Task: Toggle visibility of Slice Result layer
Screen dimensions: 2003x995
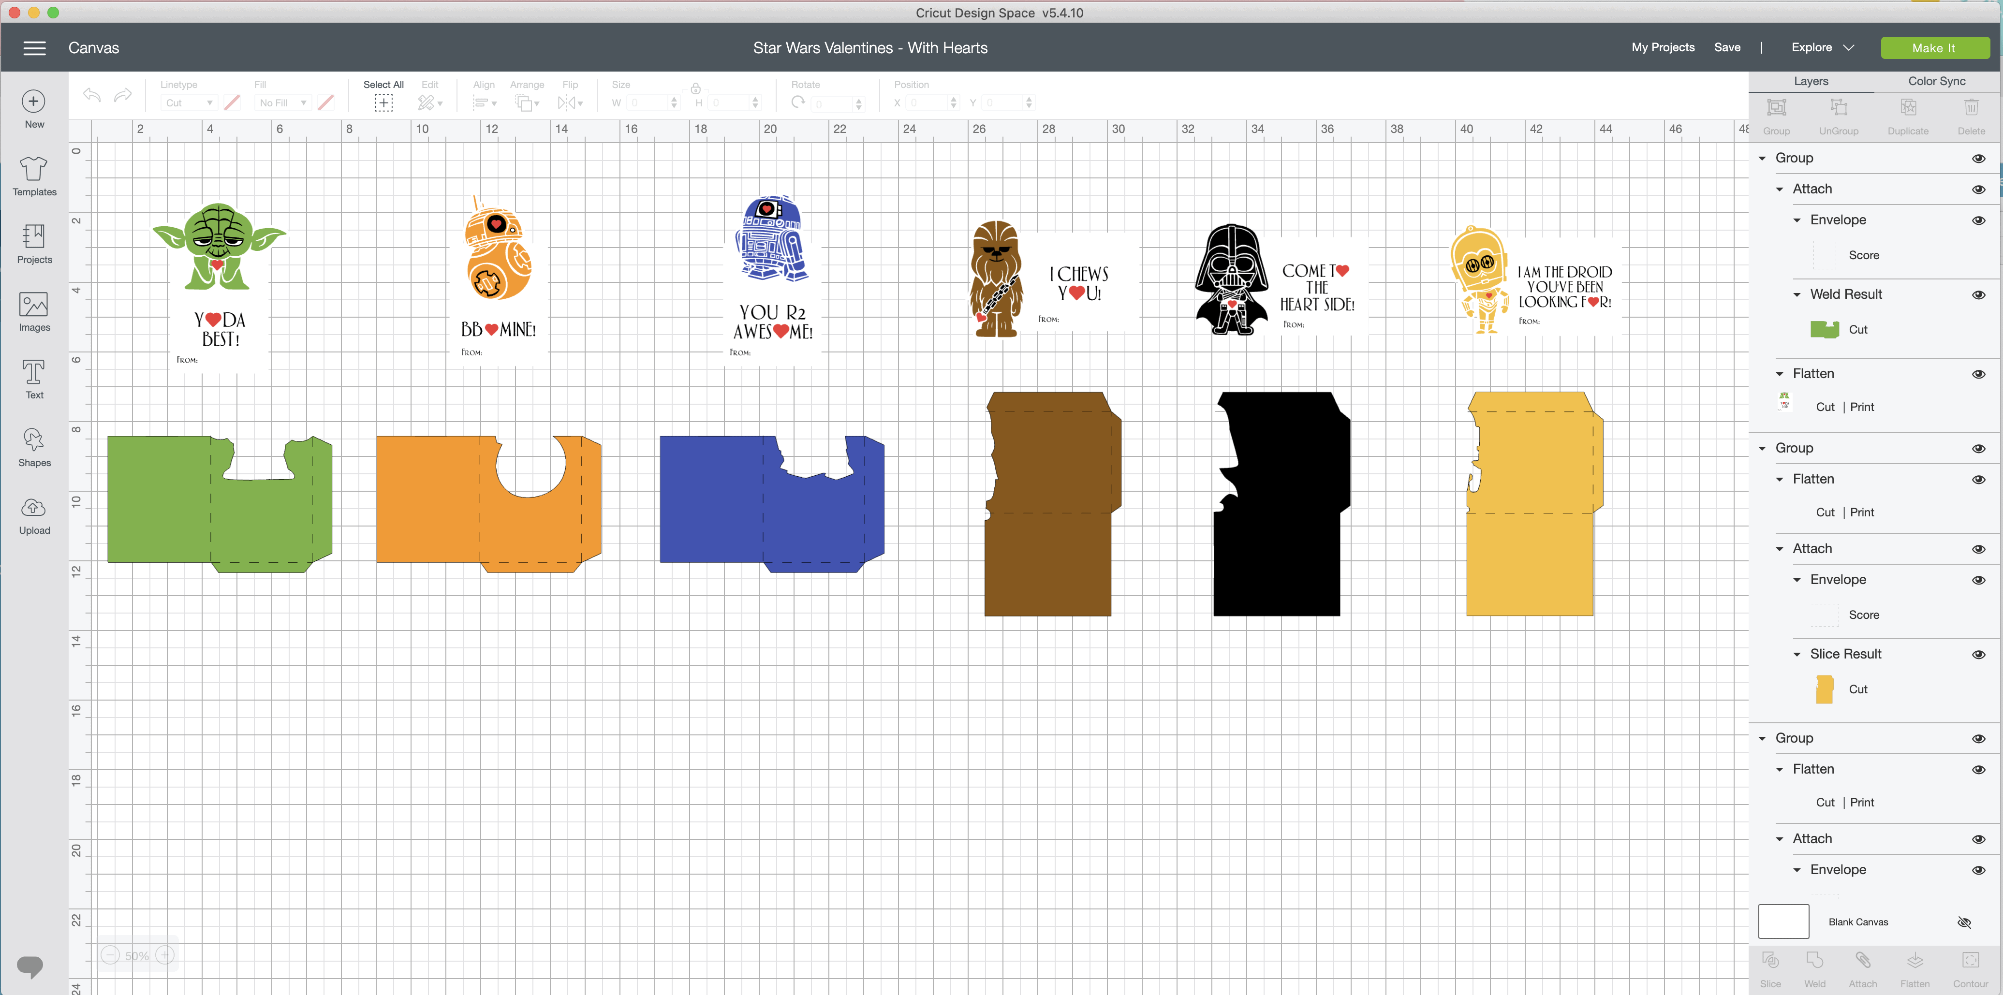Action: point(1978,655)
